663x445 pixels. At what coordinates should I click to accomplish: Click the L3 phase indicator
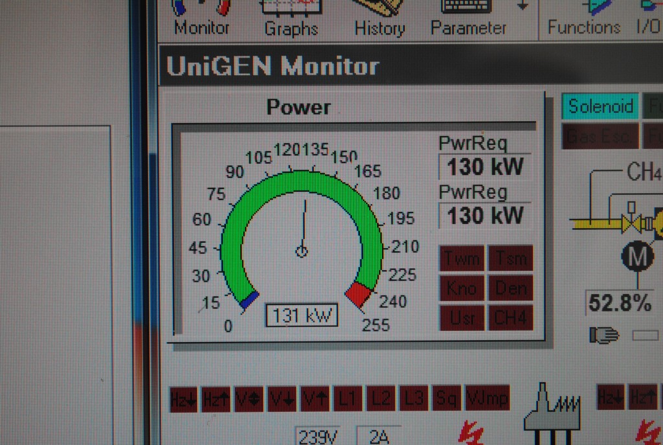(414, 398)
